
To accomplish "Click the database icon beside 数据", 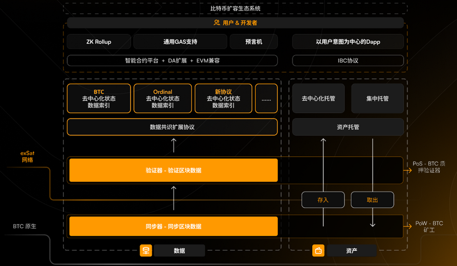I will (x=146, y=250).
